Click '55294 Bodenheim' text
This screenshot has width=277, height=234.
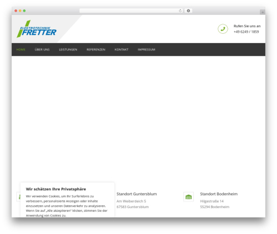click(215, 207)
